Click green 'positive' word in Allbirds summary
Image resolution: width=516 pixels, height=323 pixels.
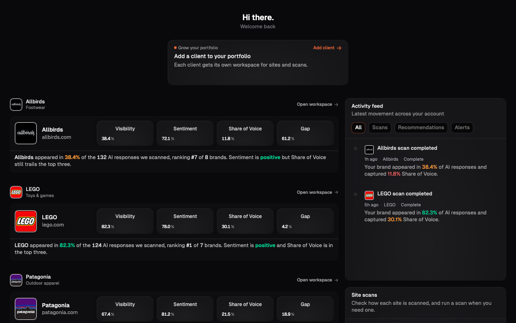tap(270, 157)
